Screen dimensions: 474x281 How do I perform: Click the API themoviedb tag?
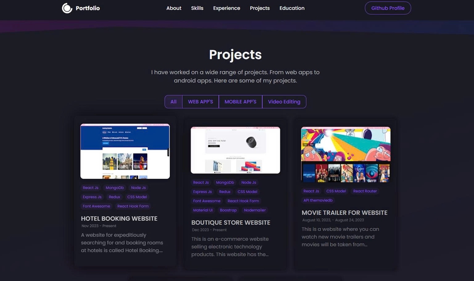[318, 200]
